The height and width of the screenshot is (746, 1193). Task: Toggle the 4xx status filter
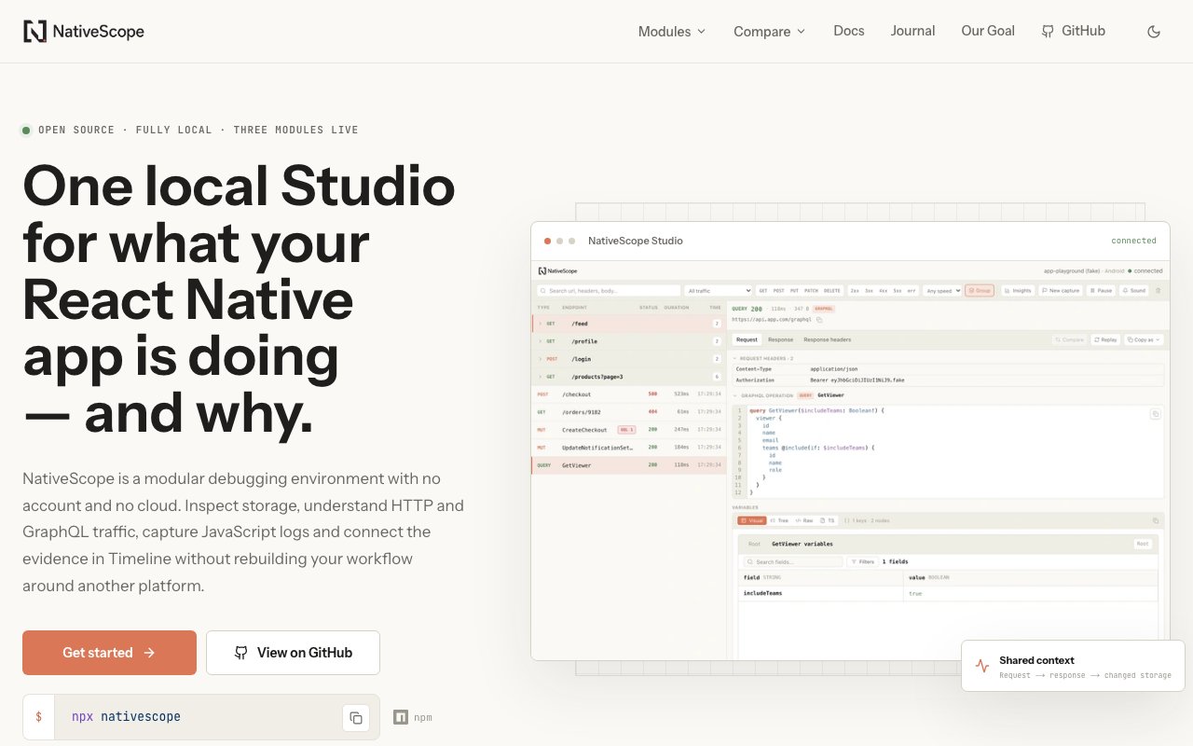(883, 291)
